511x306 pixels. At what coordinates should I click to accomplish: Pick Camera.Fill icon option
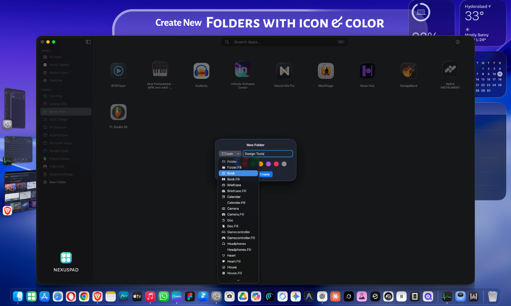coord(238,214)
